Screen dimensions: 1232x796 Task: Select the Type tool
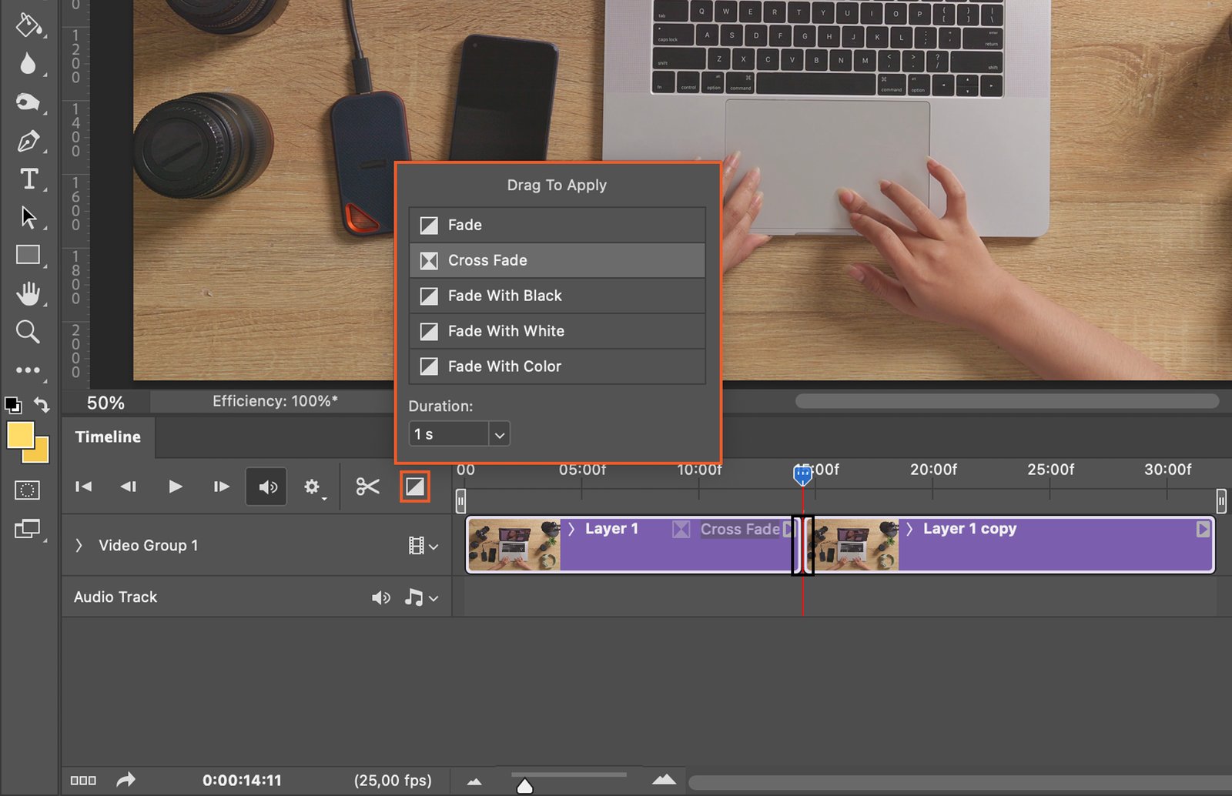28,179
